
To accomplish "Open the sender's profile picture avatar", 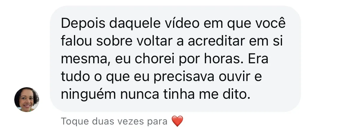I will pyautogui.click(x=26, y=99).
